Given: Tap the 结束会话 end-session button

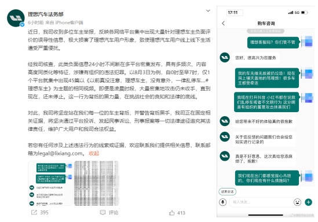Looking at the screenshot, I should click(x=227, y=191).
